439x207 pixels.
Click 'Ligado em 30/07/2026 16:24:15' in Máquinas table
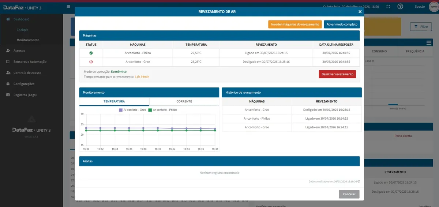click(x=266, y=53)
